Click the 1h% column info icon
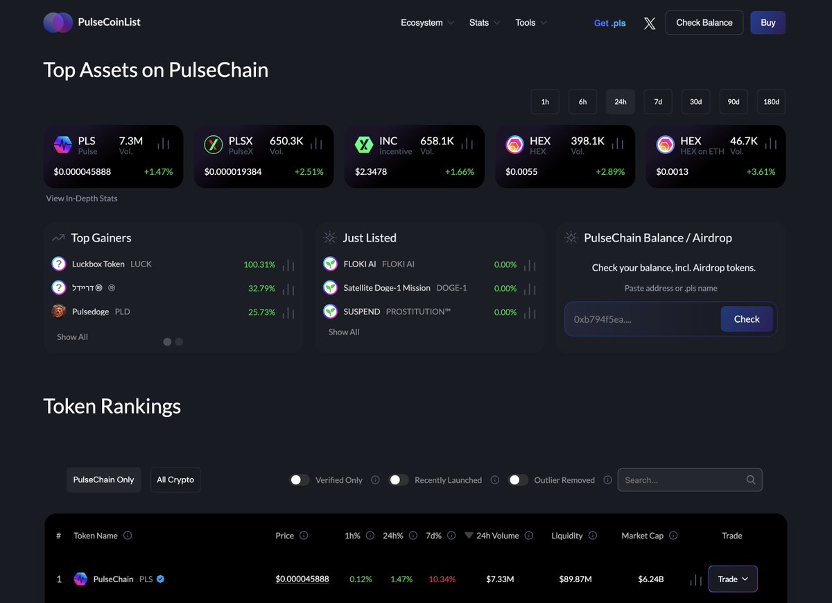 pyautogui.click(x=370, y=536)
